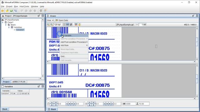This screenshot has width=200, height=112.
Task: Toggle the horizontal split view icon
Action: click(x=67, y=25)
